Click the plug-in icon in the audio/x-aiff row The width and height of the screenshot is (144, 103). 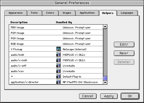[x=59, y=65]
